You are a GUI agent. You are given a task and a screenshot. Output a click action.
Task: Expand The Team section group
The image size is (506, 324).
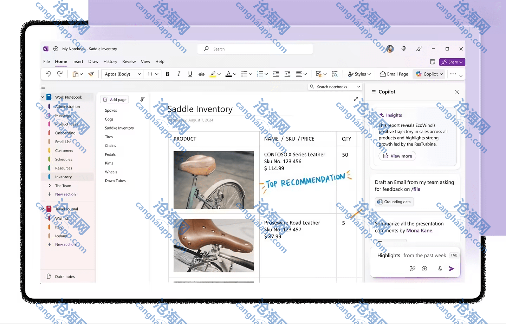click(x=50, y=186)
